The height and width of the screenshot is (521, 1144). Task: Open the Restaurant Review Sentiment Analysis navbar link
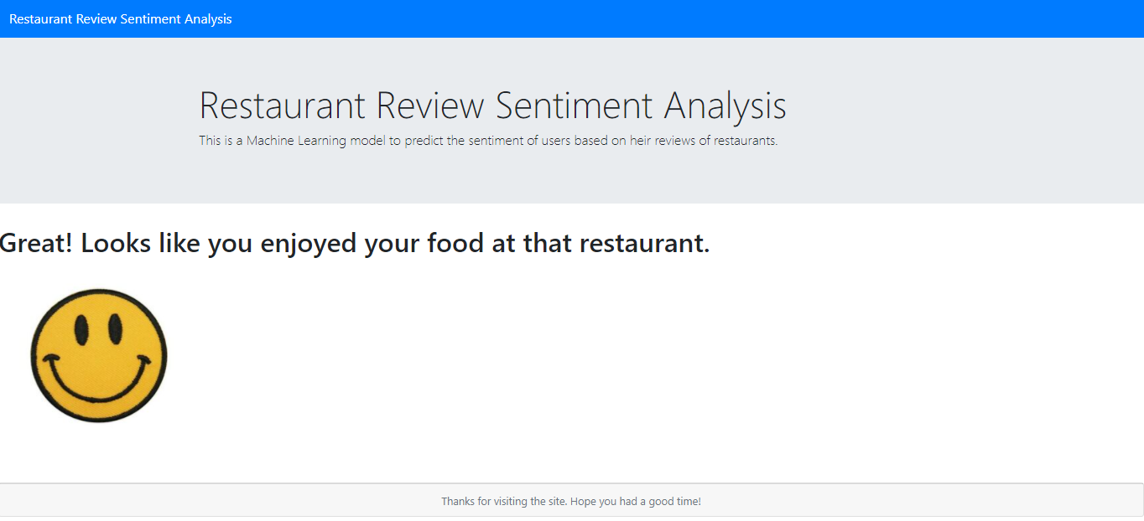(x=119, y=18)
